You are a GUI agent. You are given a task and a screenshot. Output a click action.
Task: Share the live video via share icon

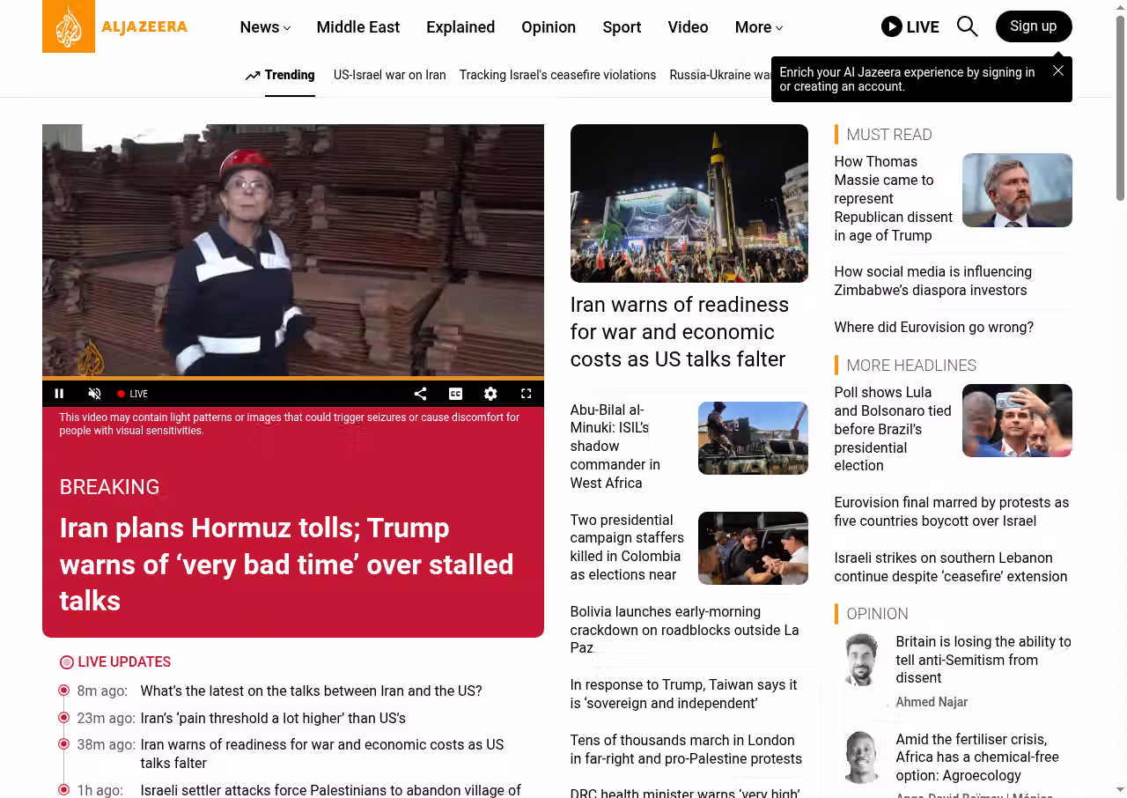click(420, 394)
